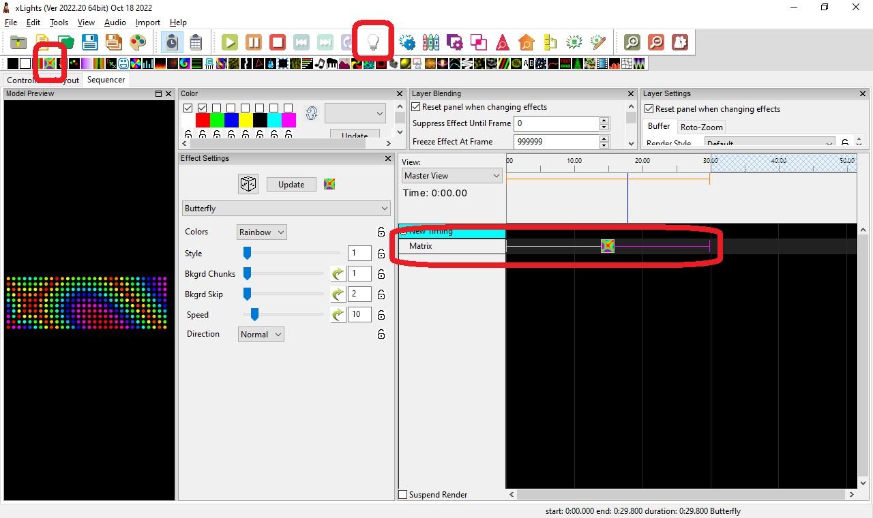Pick the red color swatch in Color panel
Image resolution: width=873 pixels, height=518 pixels.
(x=203, y=121)
